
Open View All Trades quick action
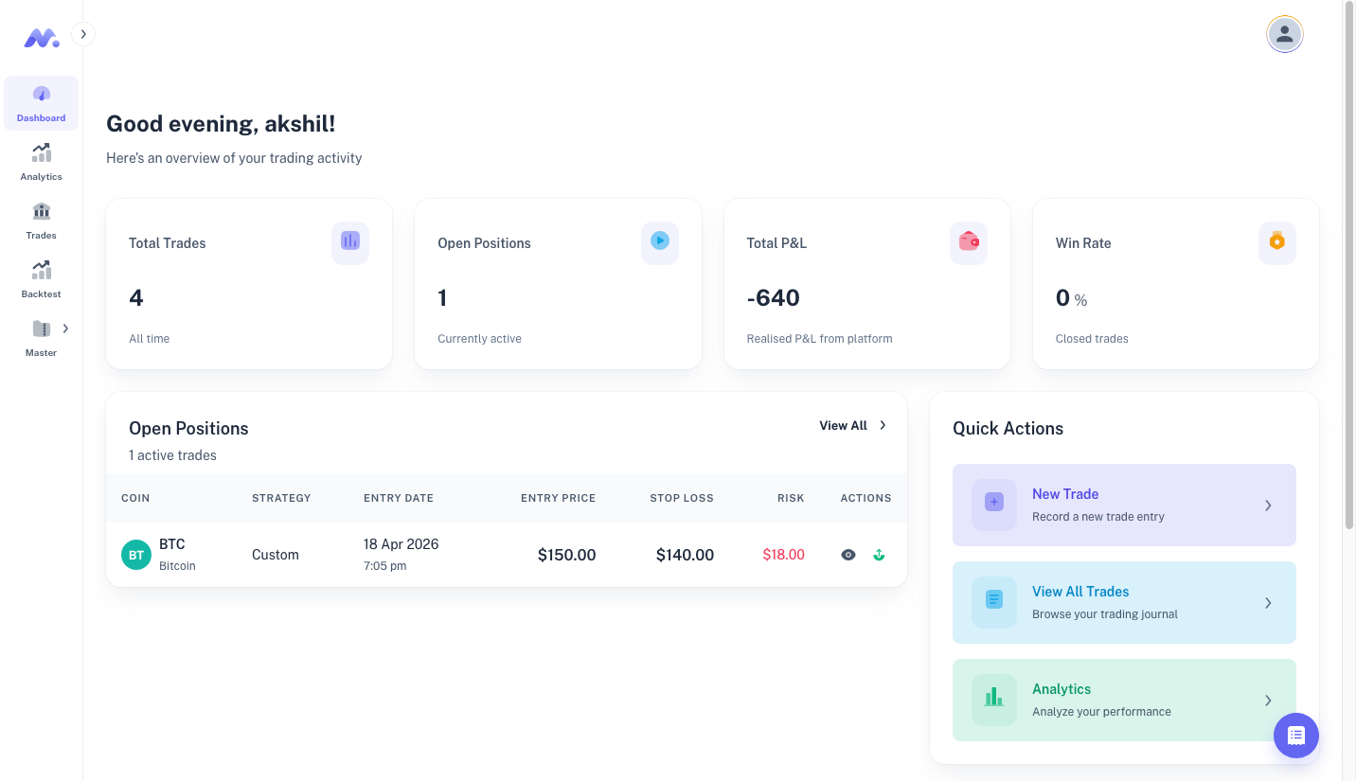click(1124, 602)
